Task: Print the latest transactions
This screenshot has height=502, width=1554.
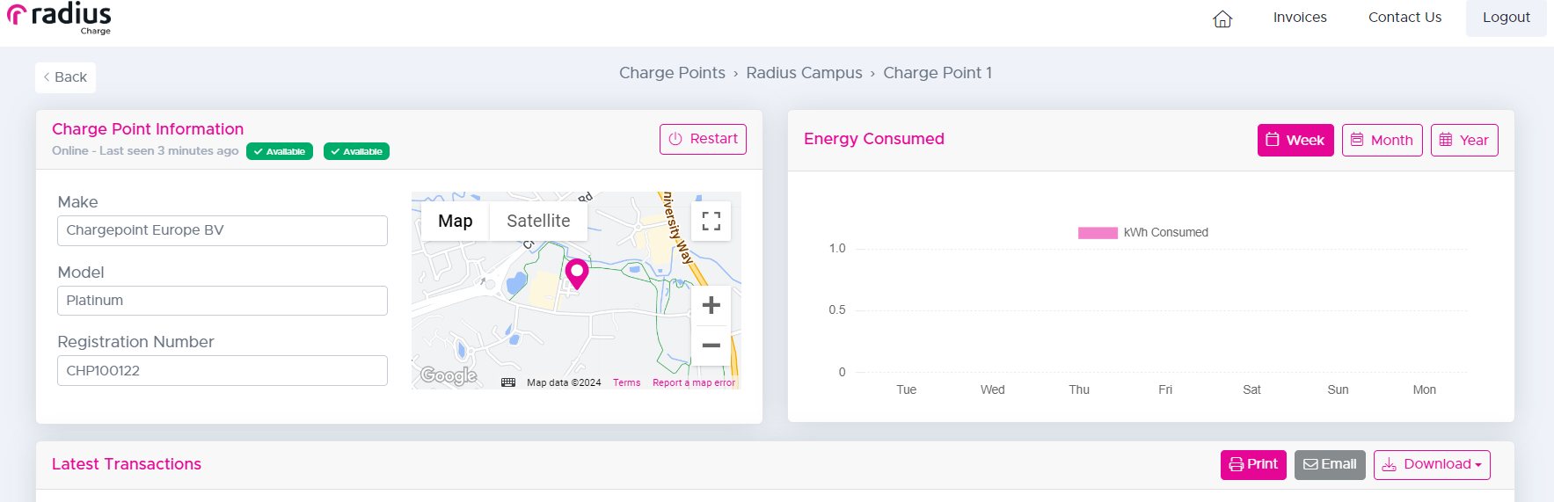Action: click(1253, 464)
